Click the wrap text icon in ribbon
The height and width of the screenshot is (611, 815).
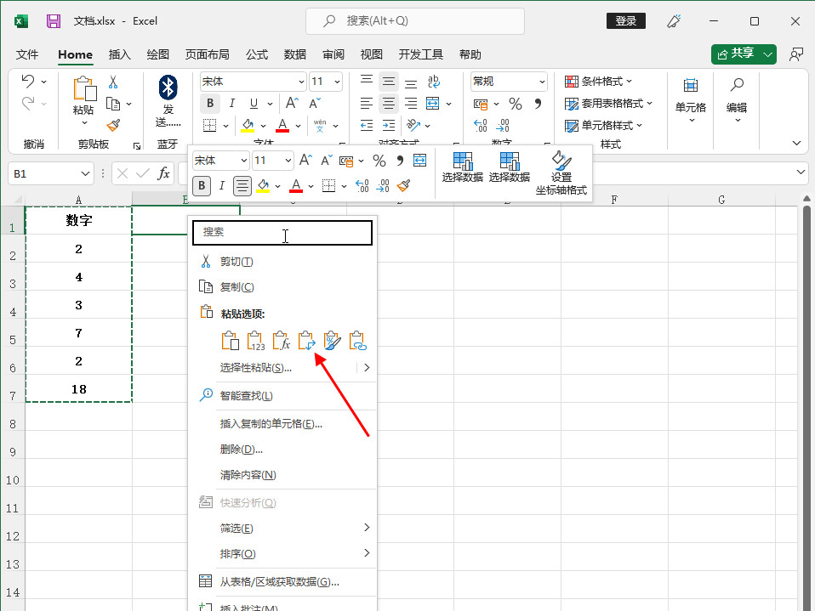pos(434,81)
